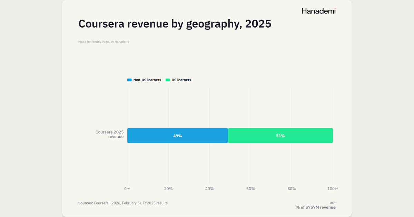Click the Sources citation text

124,203
